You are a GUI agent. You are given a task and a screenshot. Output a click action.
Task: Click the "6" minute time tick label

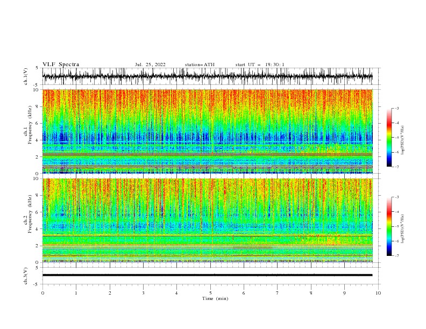(244, 293)
